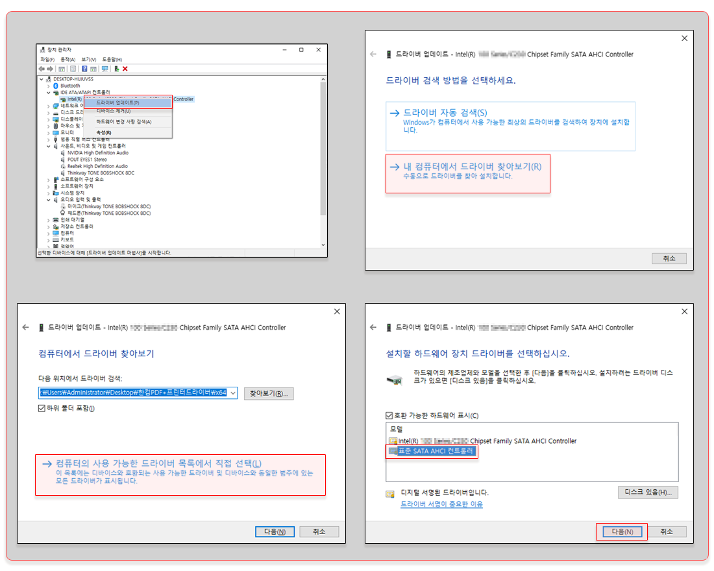Click the back arrow in Device Manager toolbar
The image size is (714, 571).
tap(42, 67)
